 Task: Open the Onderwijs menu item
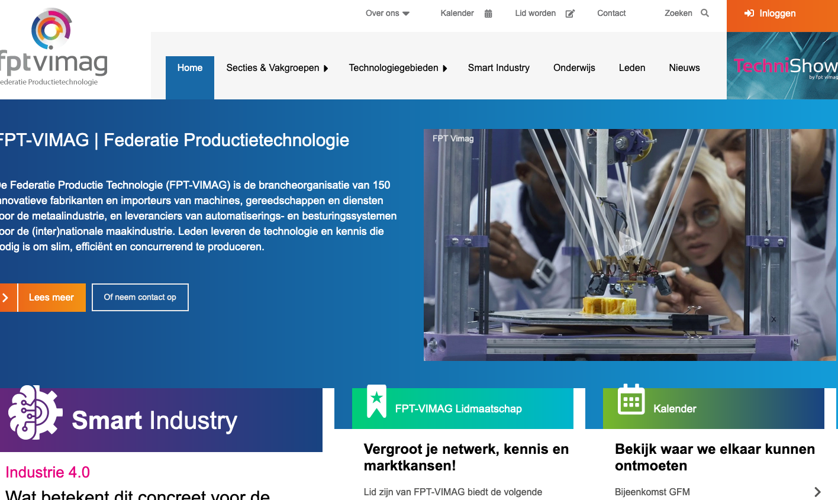[x=574, y=68]
